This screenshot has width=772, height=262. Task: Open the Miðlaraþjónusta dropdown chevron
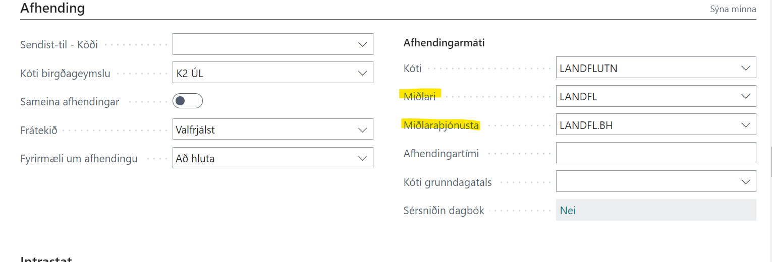746,125
